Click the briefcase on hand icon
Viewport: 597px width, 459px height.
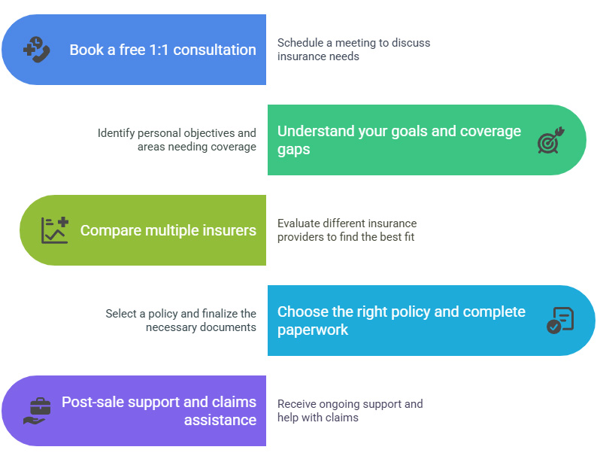click(x=37, y=411)
